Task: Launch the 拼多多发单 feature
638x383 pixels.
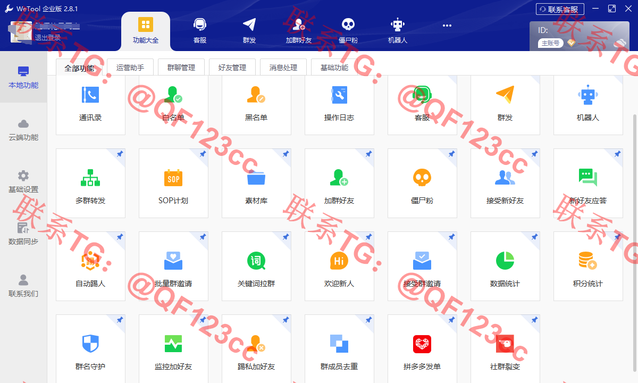Action: coord(422,348)
